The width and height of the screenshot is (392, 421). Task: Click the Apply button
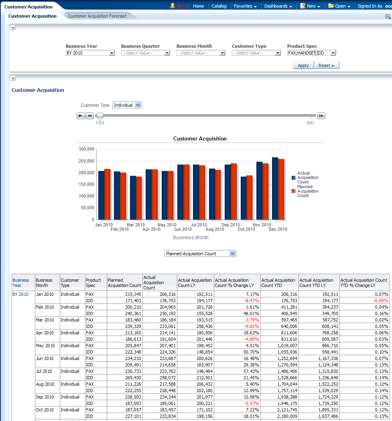click(303, 65)
